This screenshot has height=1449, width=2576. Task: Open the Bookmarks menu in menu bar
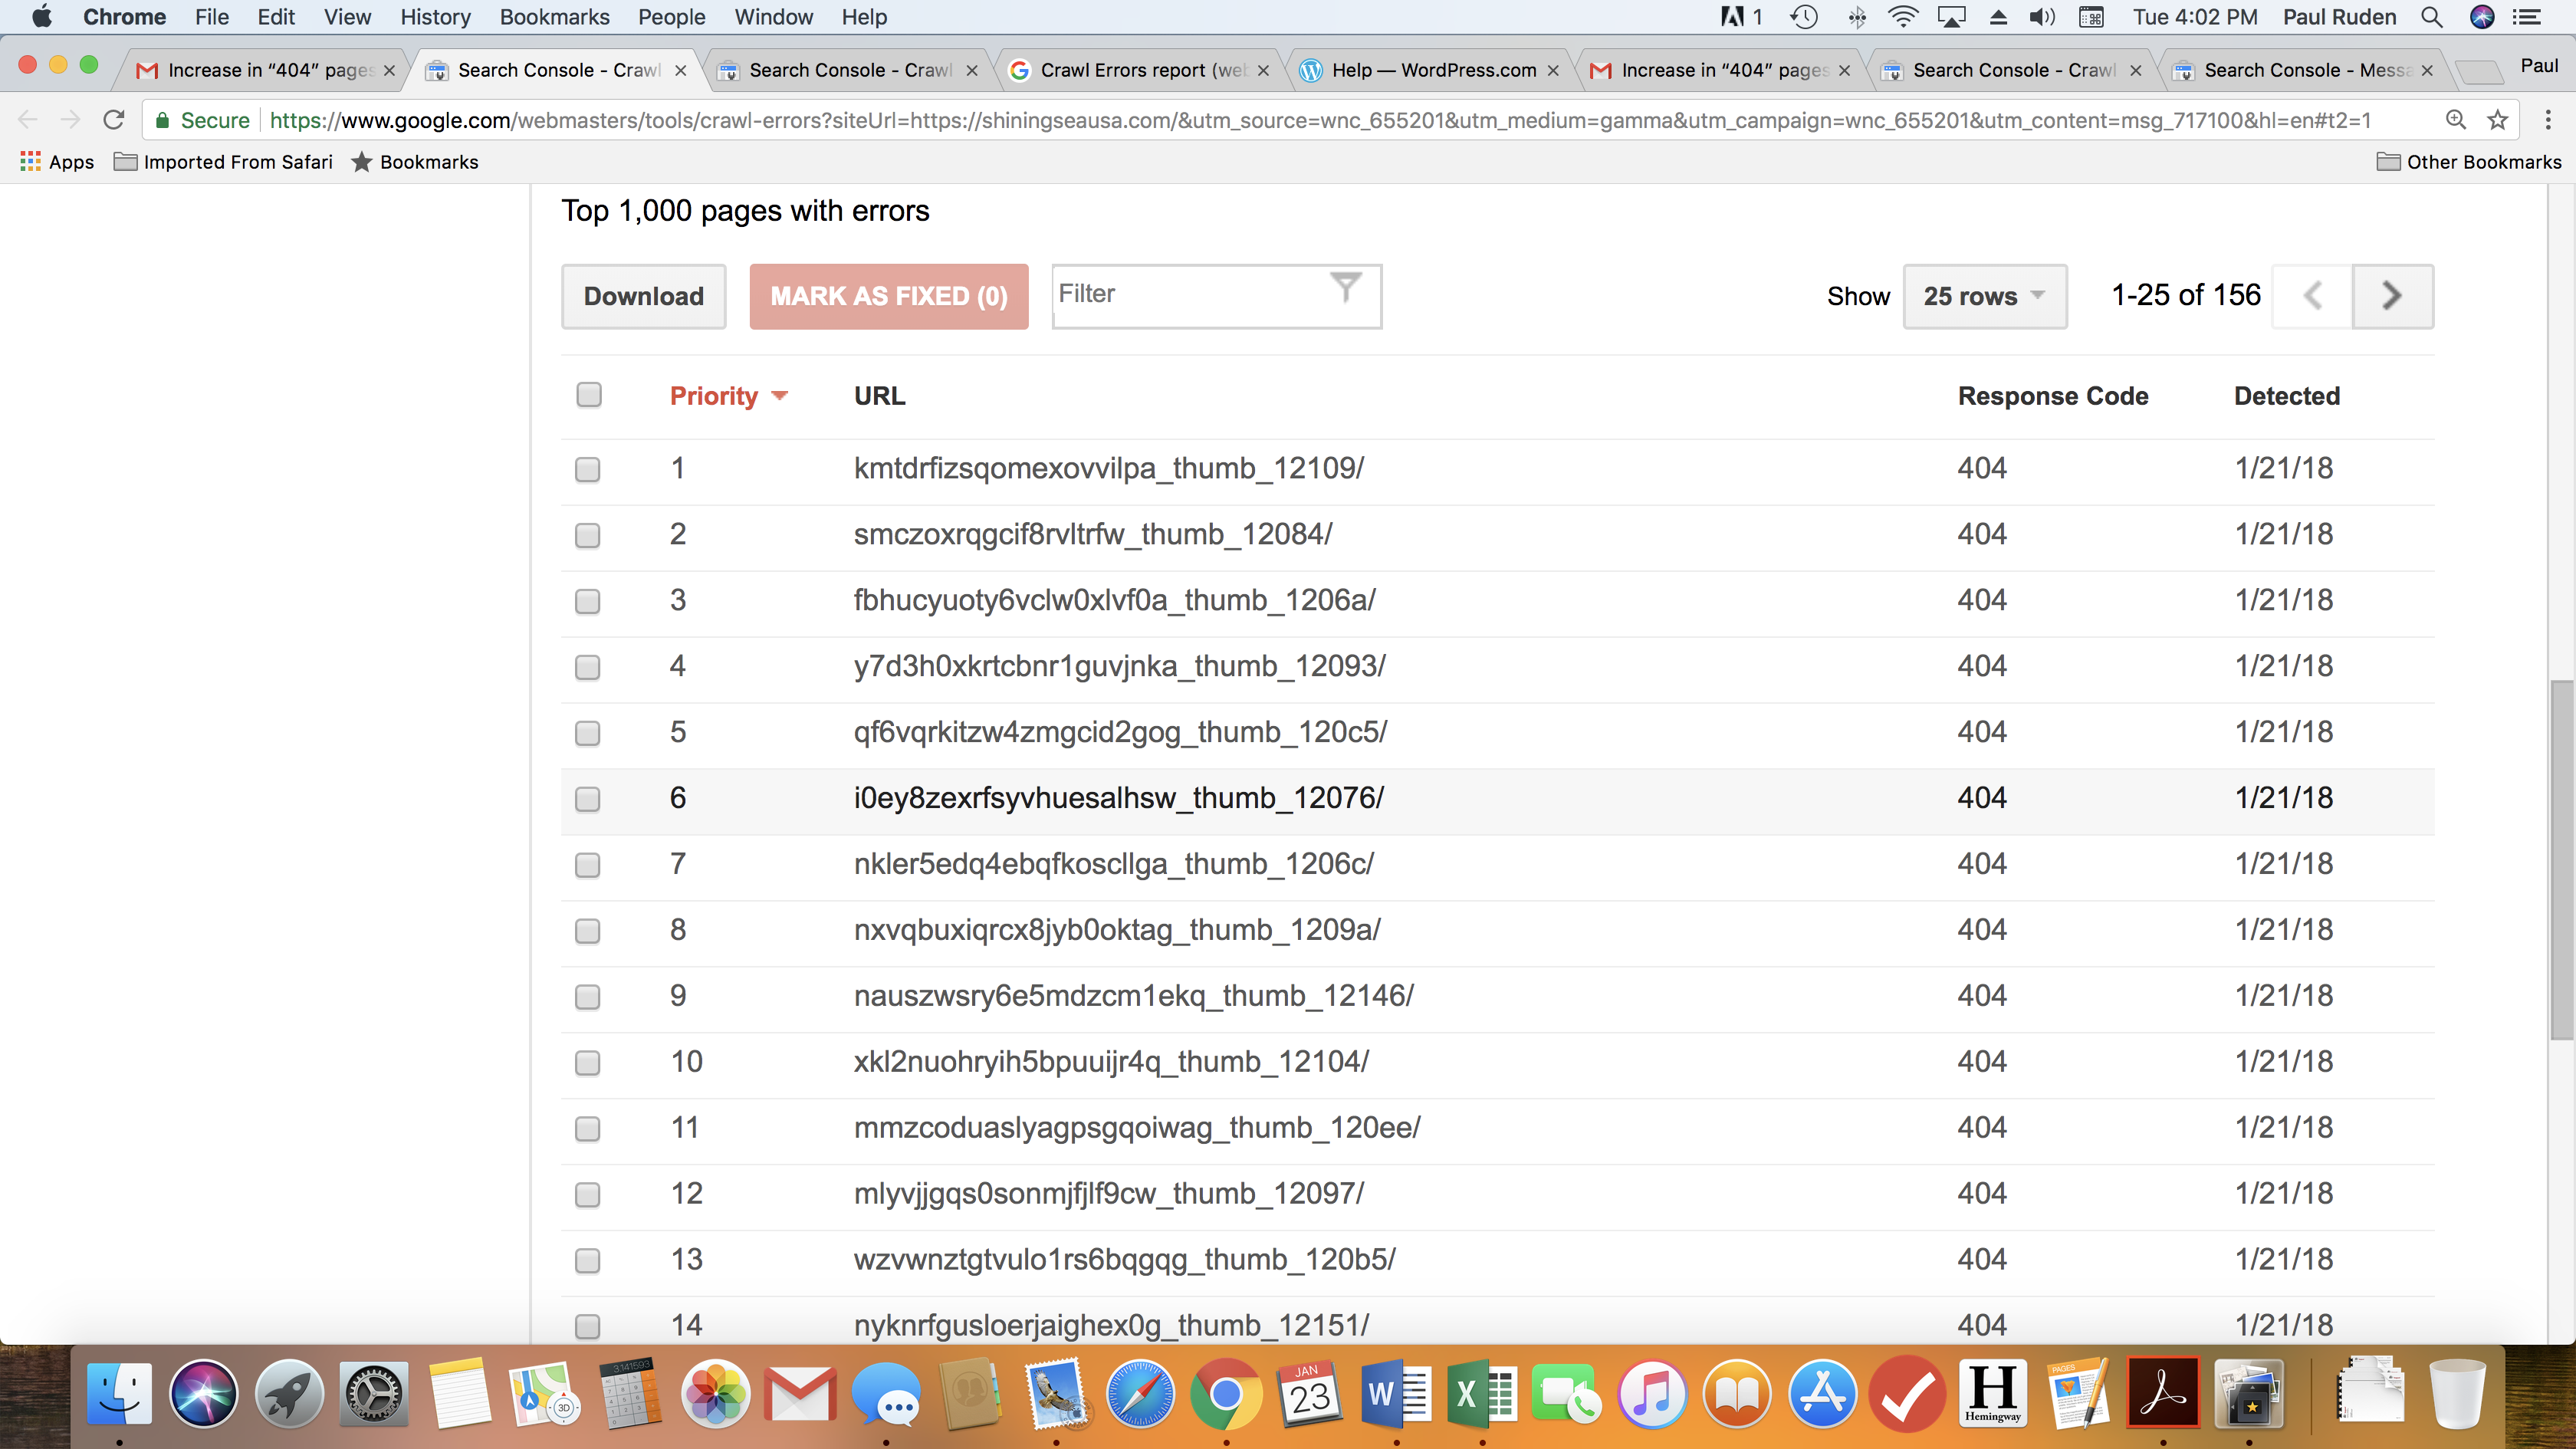click(554, 17)
